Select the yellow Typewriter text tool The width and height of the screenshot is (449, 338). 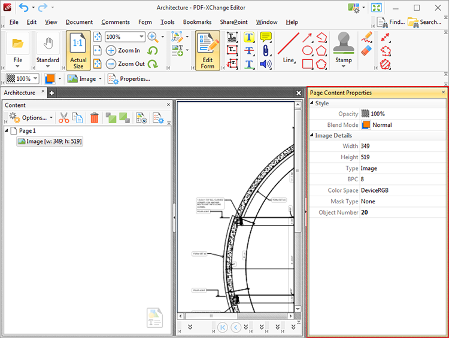[x=249, y=37]
